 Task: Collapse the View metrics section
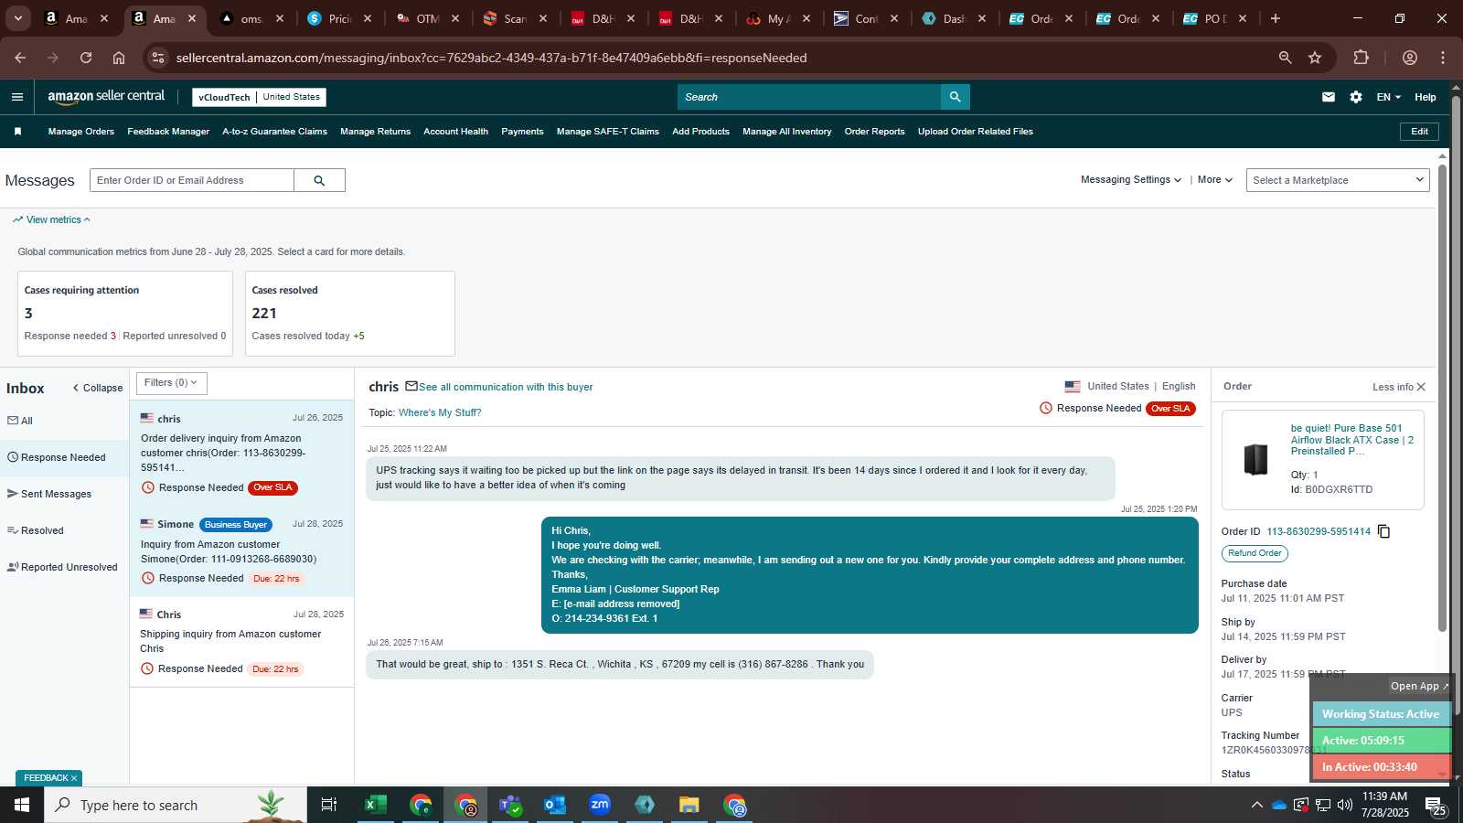pos(51,219)
